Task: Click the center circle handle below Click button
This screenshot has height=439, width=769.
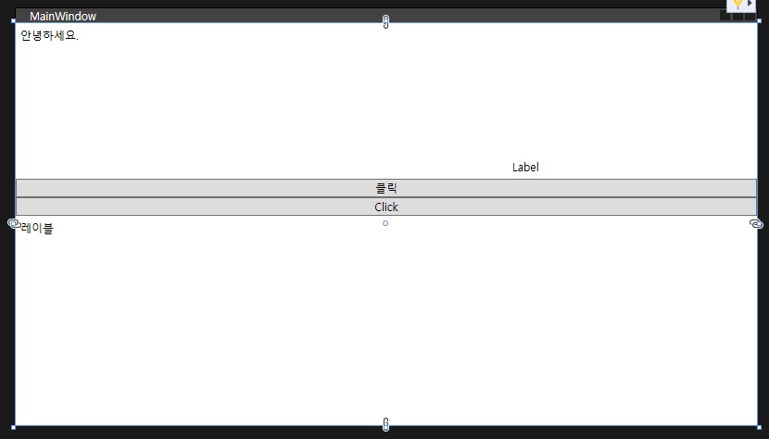Action: click(385, 223)
